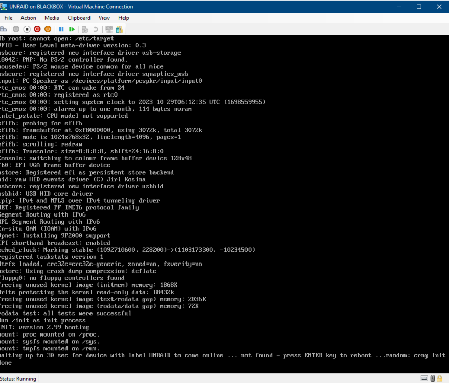Minimize the Virtual Machine Connection window
The image size is (449, 383).
(x=399, y=6)
